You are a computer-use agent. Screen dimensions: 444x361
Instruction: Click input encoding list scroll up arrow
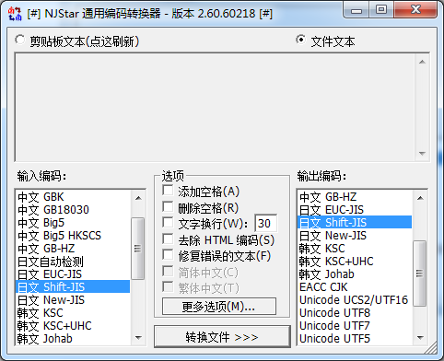[x=138, y=198]
